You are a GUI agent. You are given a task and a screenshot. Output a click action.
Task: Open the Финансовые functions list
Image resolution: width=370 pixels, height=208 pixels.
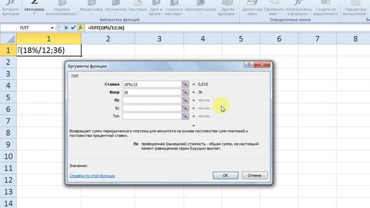coord(91,8)
